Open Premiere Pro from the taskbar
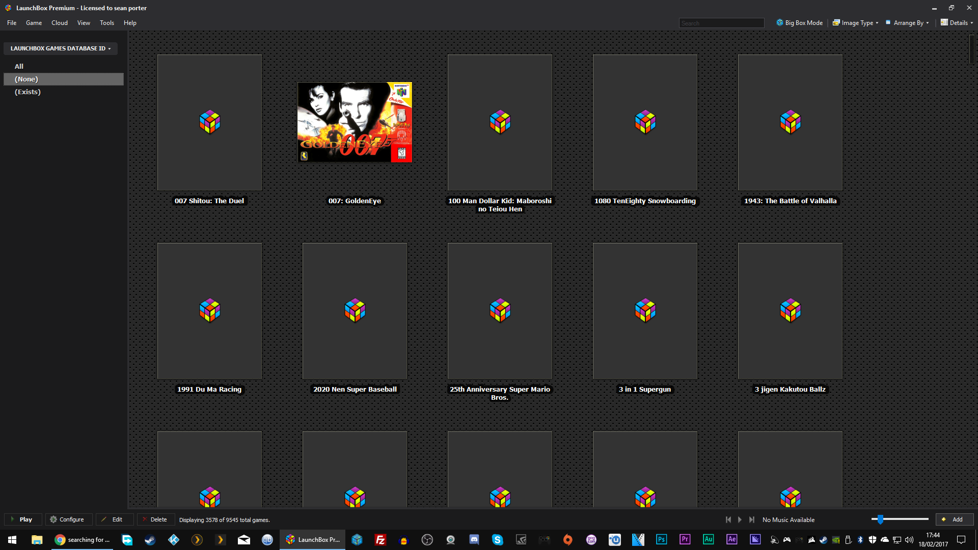The height and width of the screenshot is (550, 978). [x=685, y=540]
